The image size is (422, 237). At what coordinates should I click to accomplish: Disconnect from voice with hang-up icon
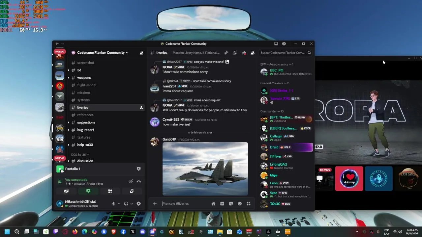[x=139, y=181]
